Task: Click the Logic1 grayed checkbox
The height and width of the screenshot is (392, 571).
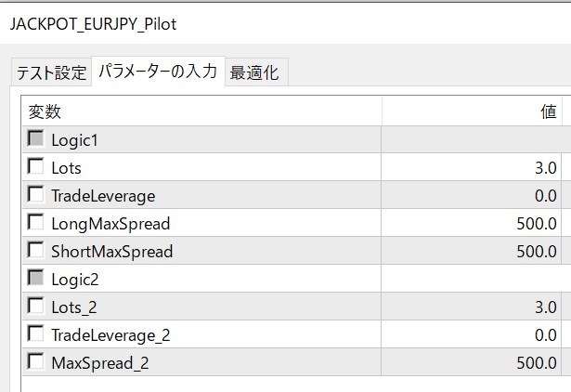Action: tap(36, 139)
